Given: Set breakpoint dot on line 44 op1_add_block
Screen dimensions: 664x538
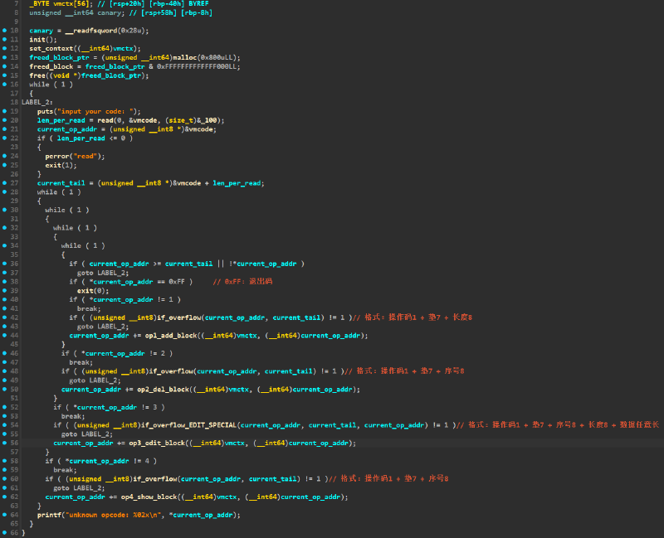Looking at the screenshot, I should tap(4, 336).
